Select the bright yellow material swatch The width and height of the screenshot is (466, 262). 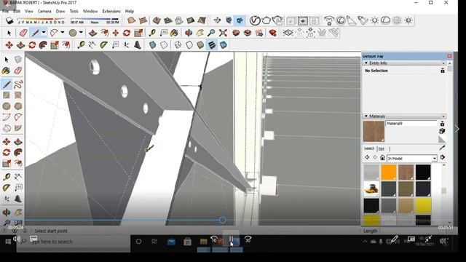click(423, 206)
